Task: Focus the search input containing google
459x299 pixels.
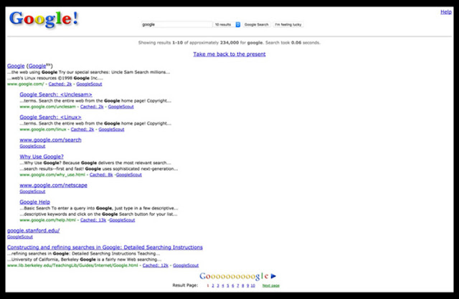Action: pyautogui.click(x=177, y=24)
